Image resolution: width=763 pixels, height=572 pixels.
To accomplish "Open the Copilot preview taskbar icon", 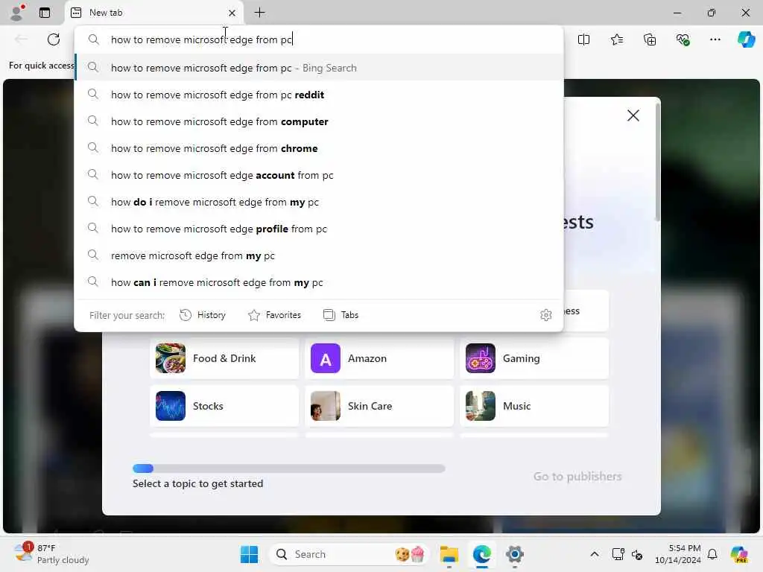I will pos(738,554).
